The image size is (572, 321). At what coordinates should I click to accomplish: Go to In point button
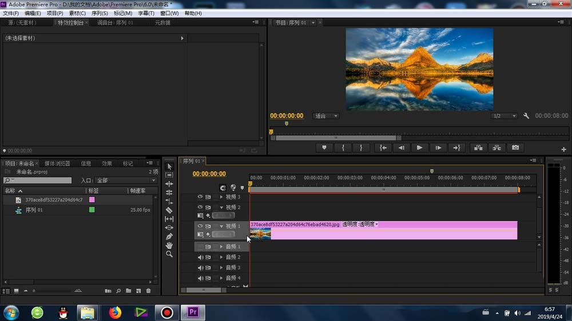click(383, 147)
